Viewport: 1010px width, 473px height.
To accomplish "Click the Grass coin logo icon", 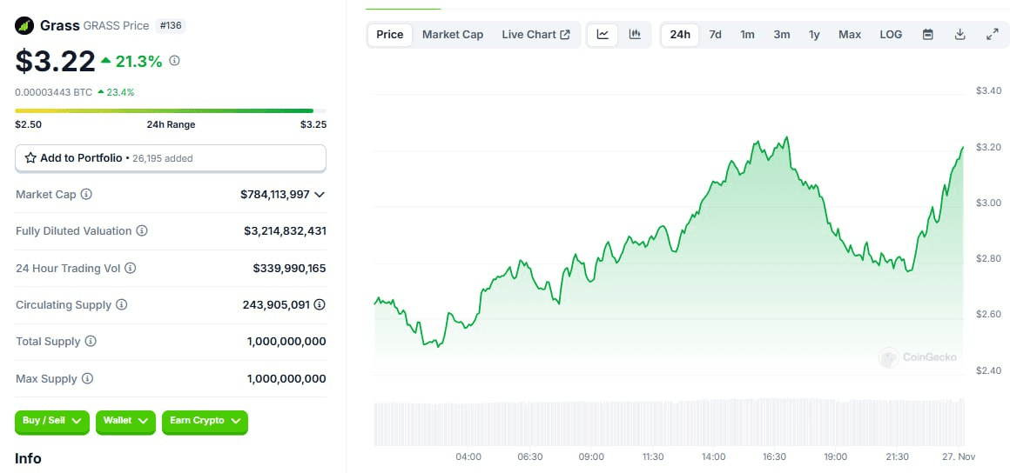I will (24, 26).
